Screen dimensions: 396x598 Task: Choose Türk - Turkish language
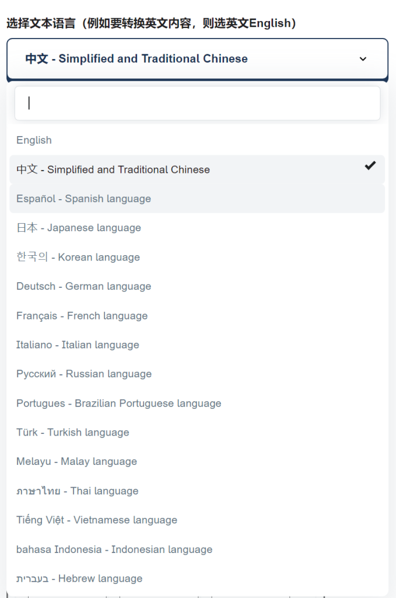73,432
